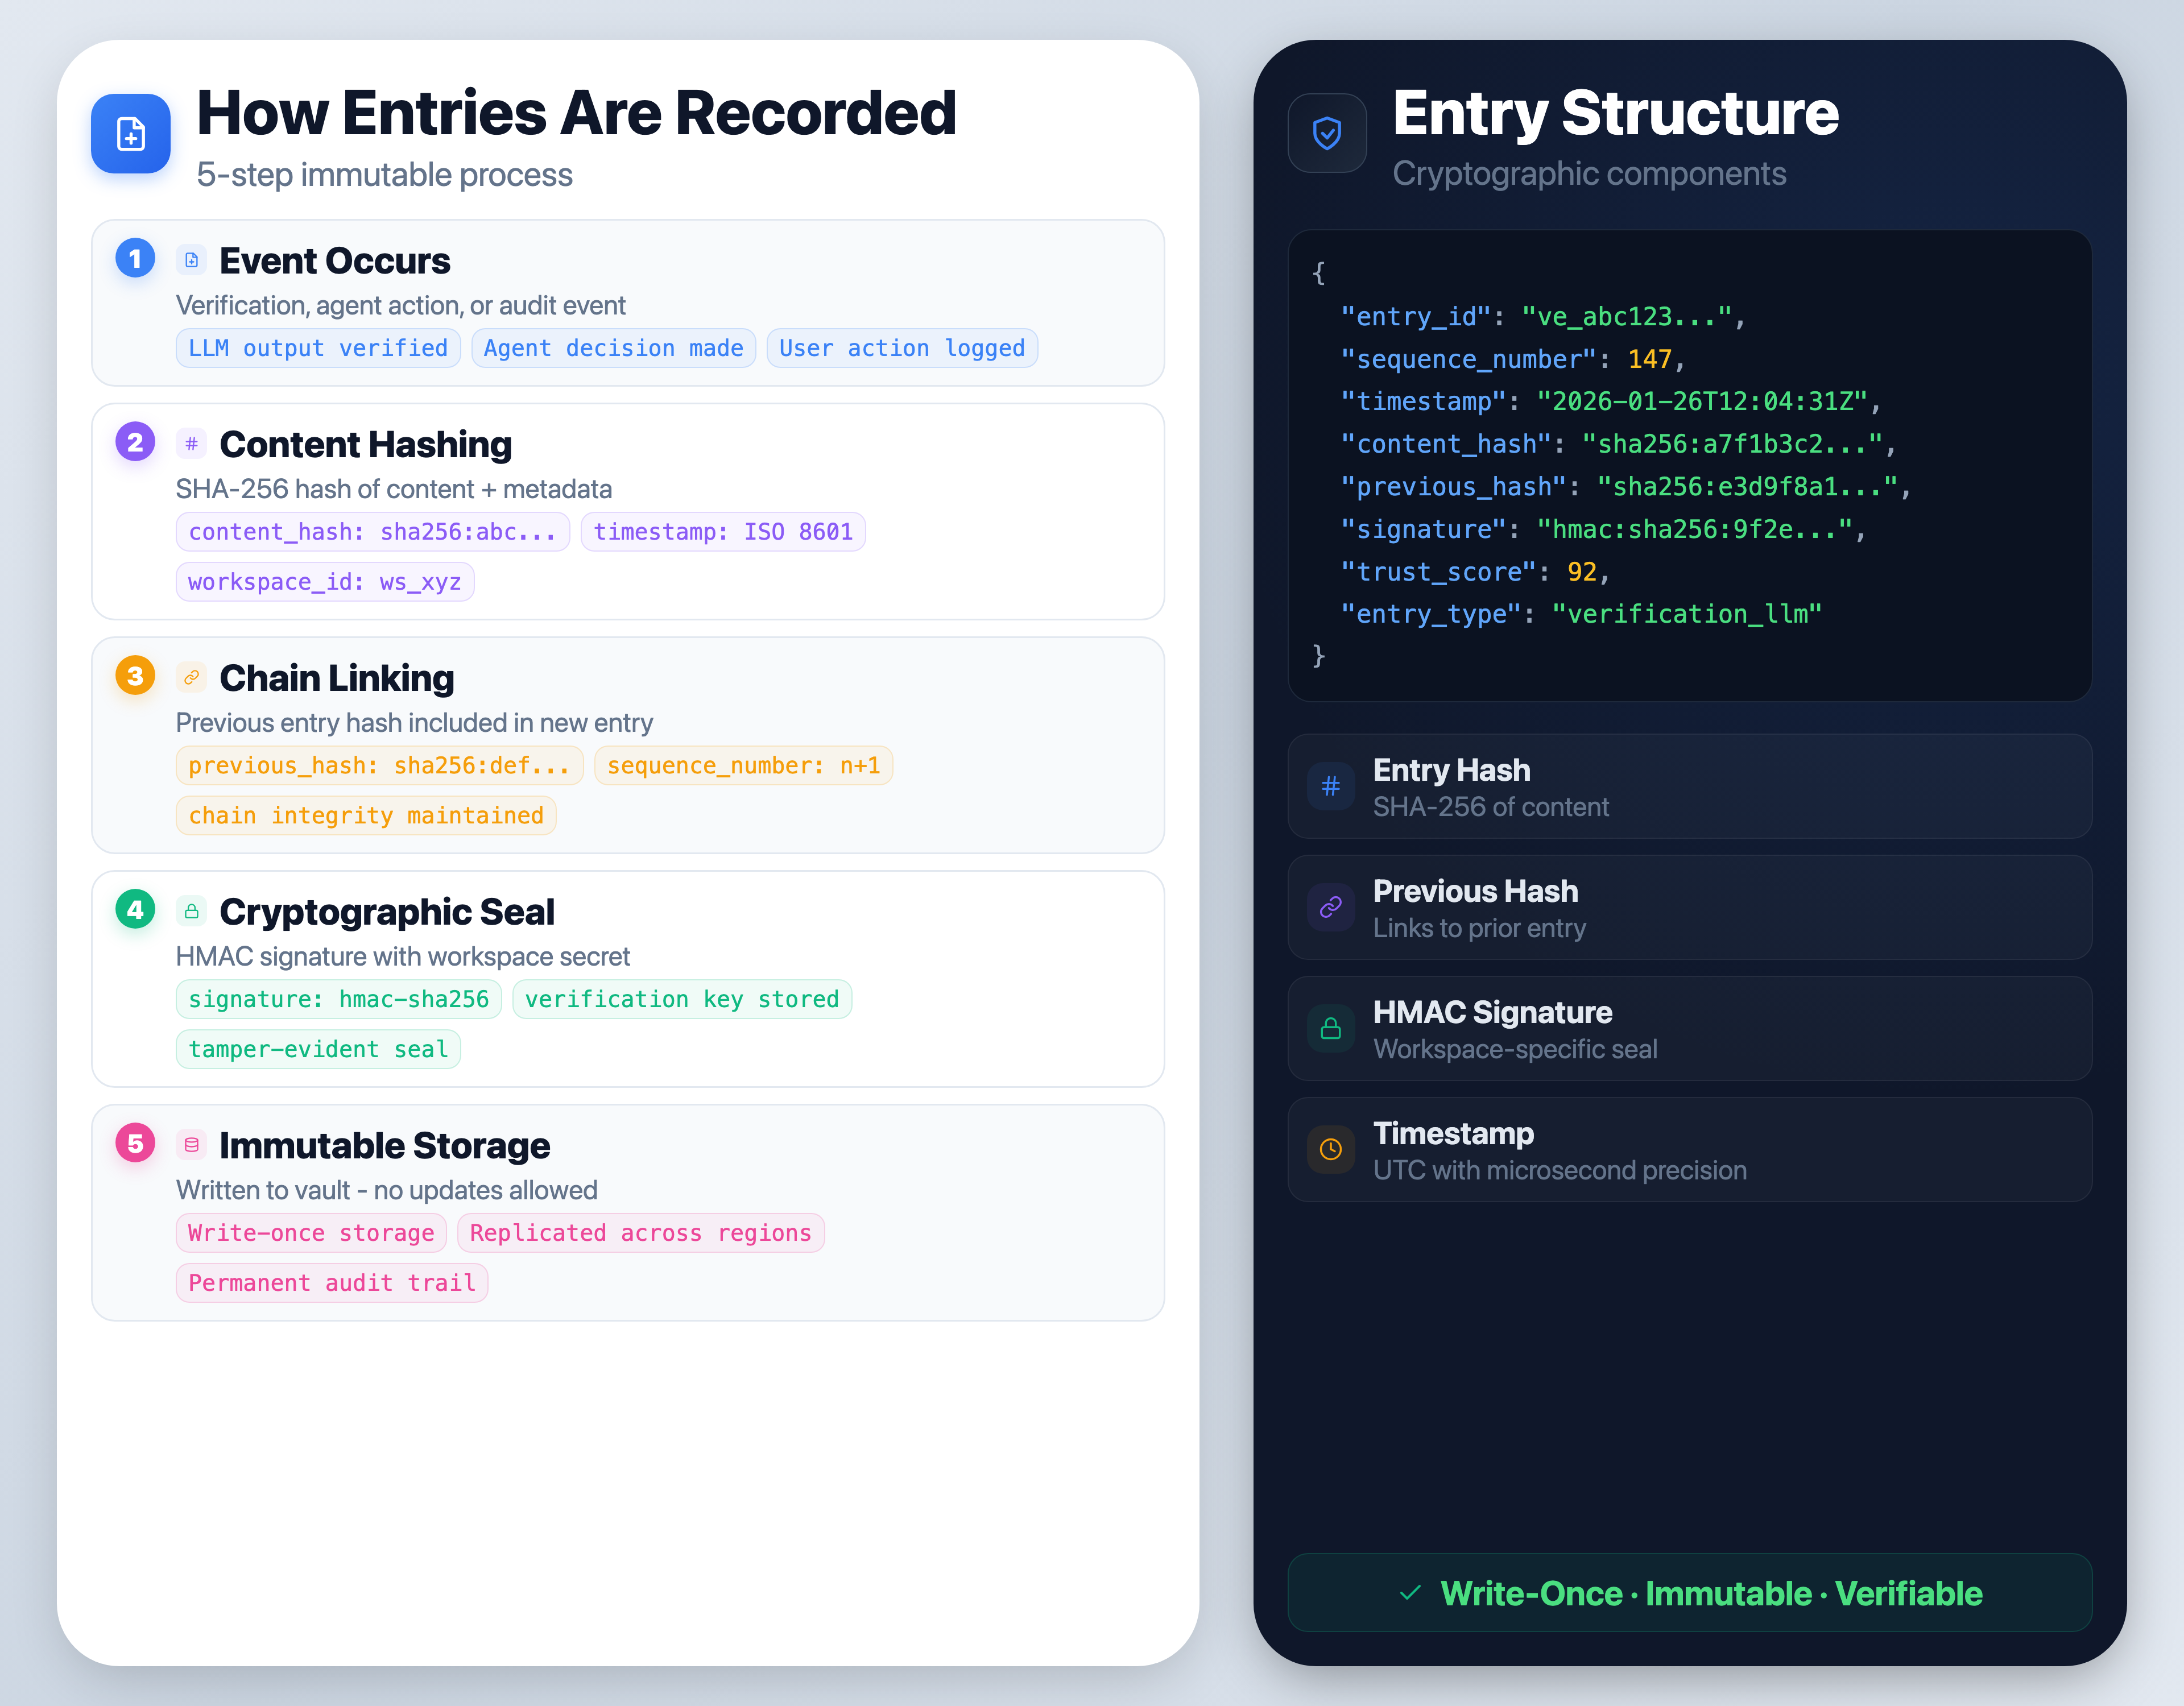Click the file icon beside Event Occurs
The height and width of the screenshot is (1706, 2184).
pyautogui.click(x=191, y=258)
